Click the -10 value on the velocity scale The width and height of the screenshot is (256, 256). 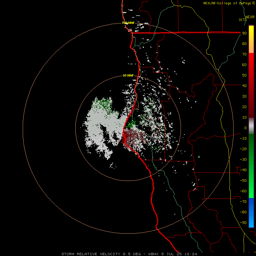[243, 139]
